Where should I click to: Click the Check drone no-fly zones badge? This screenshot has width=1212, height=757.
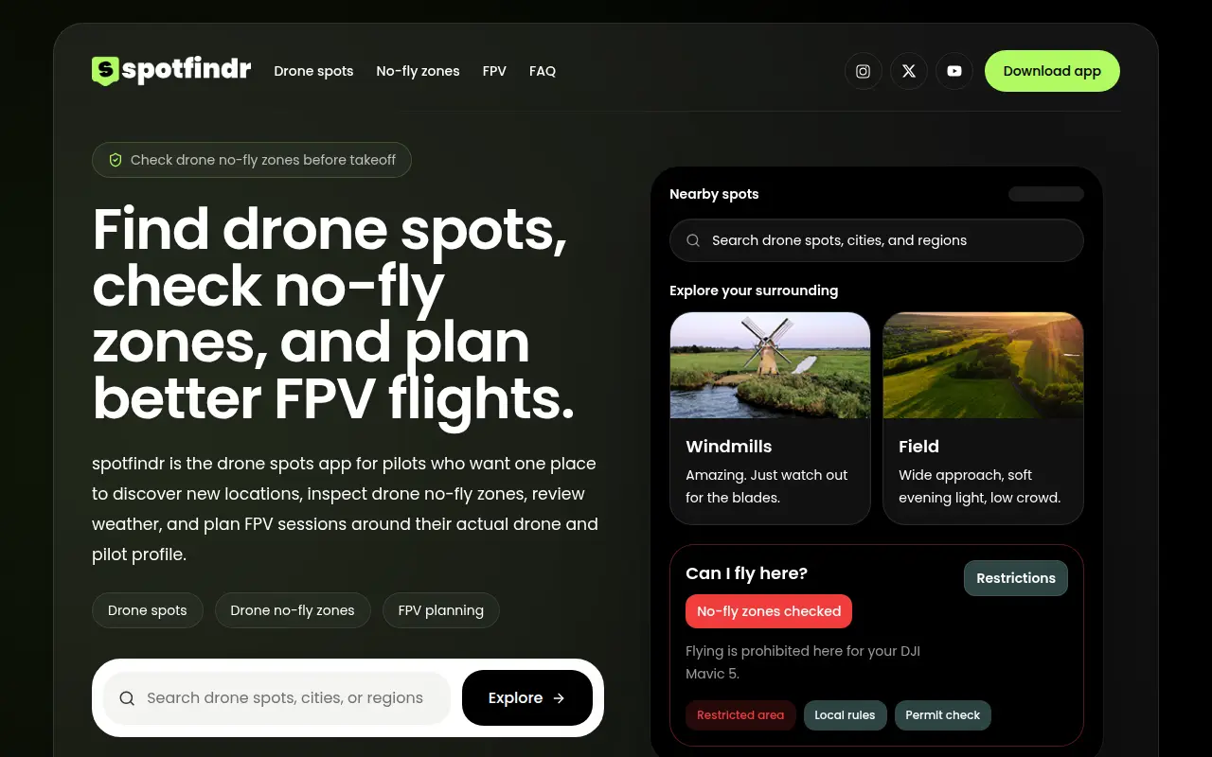[x=252, y=160]
